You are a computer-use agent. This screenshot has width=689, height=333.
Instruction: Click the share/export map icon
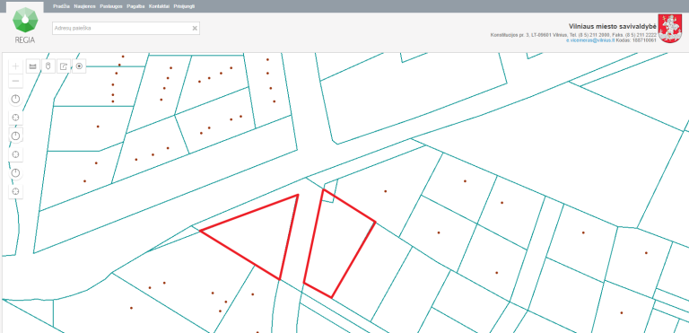point(64,66)
